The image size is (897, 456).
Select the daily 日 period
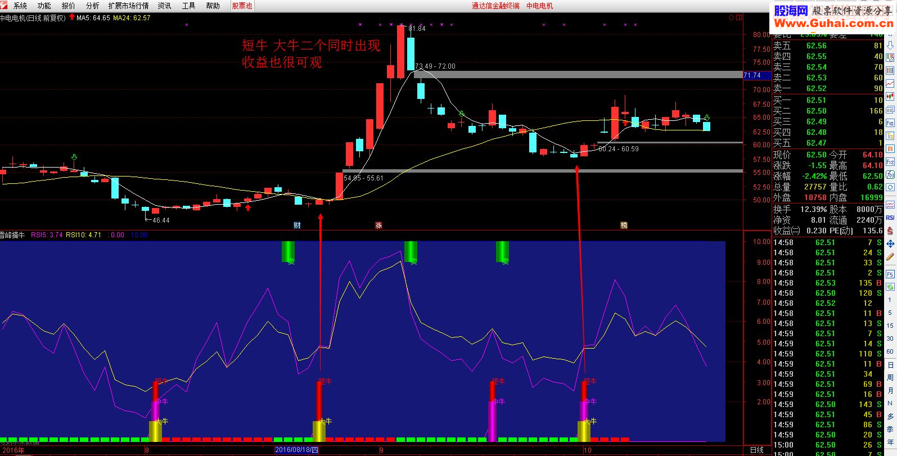point(890,365)
